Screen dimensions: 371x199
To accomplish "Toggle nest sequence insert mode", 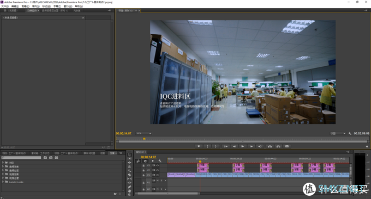I will click(138, 161).
